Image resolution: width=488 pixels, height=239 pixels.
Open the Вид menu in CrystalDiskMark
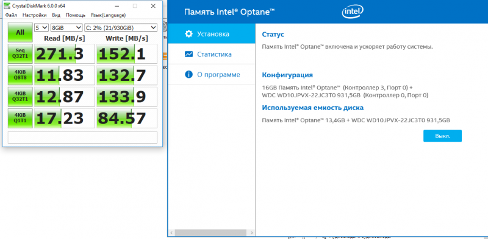(x=56, y=15)
